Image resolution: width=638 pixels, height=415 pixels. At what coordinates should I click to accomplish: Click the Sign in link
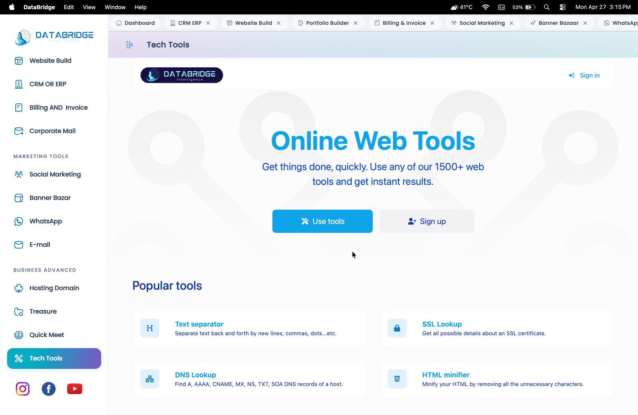pyautogui.click(x=584, y=75)
